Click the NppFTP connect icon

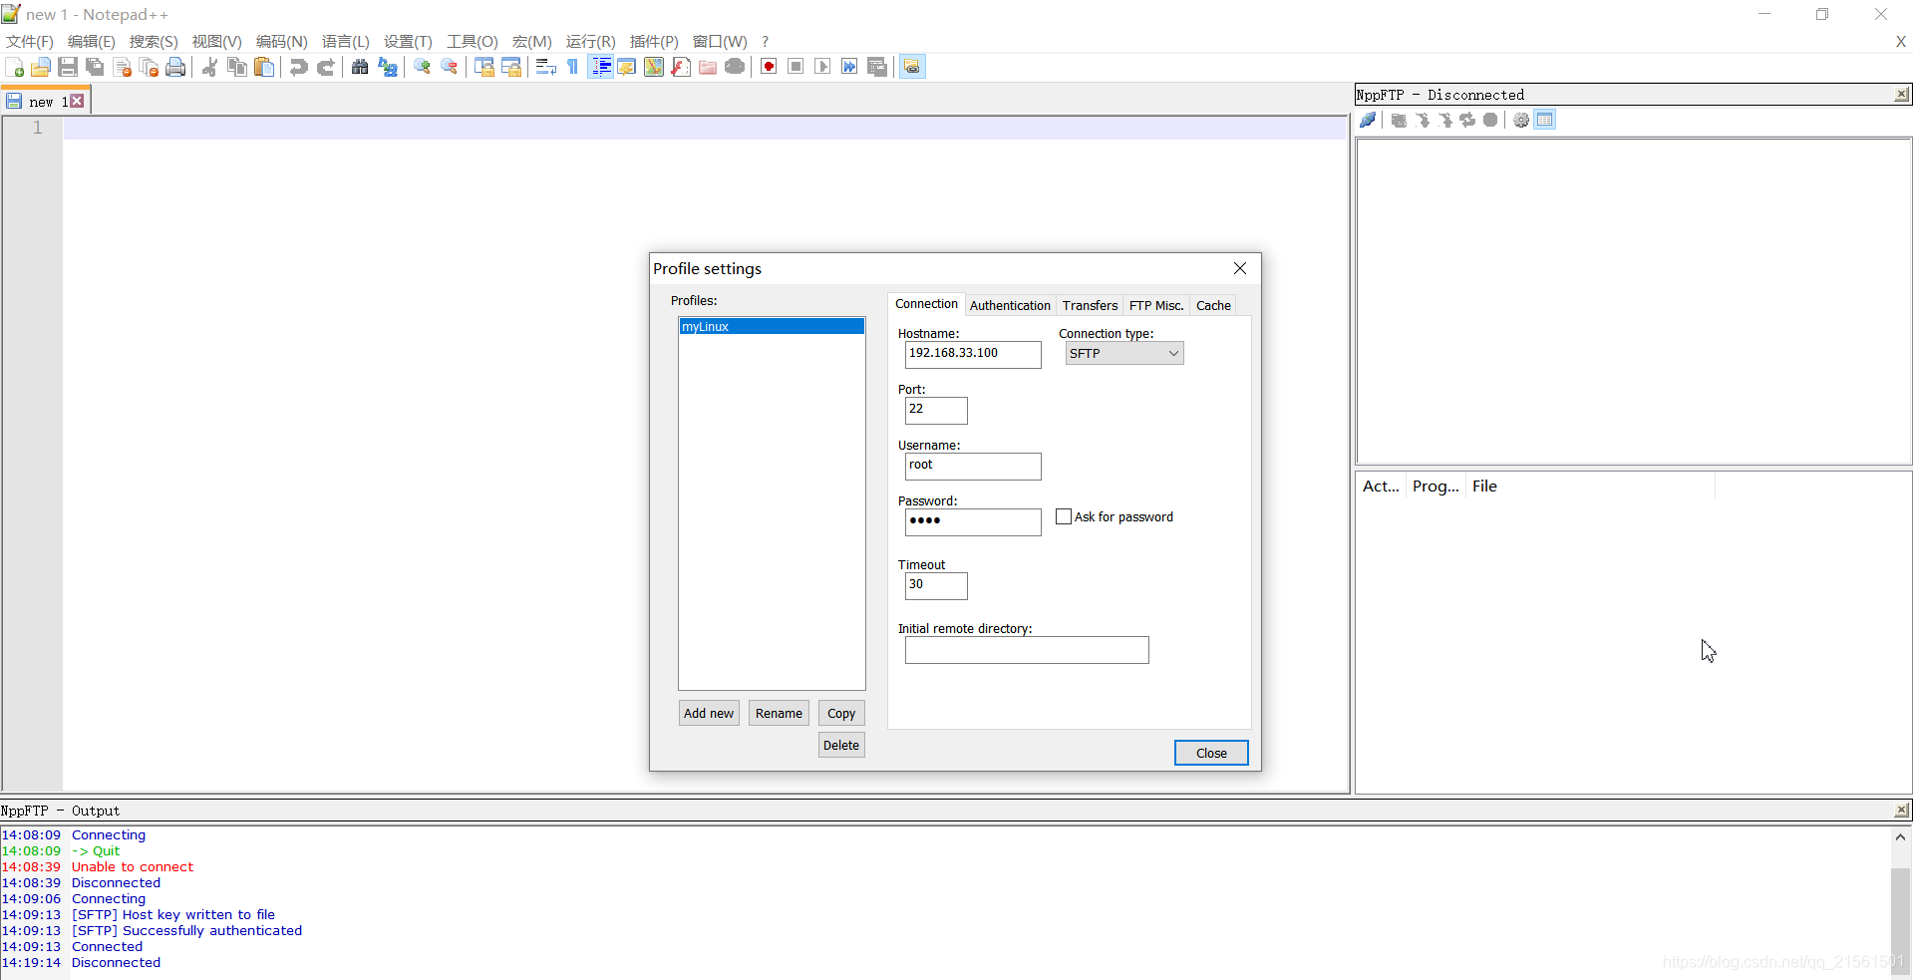pyautogui.click(x=1369, y=120)
